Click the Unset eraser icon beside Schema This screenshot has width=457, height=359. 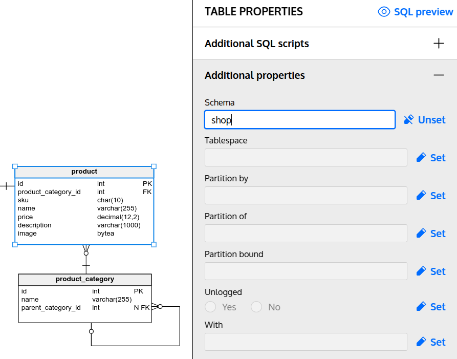tap(408, 120)
